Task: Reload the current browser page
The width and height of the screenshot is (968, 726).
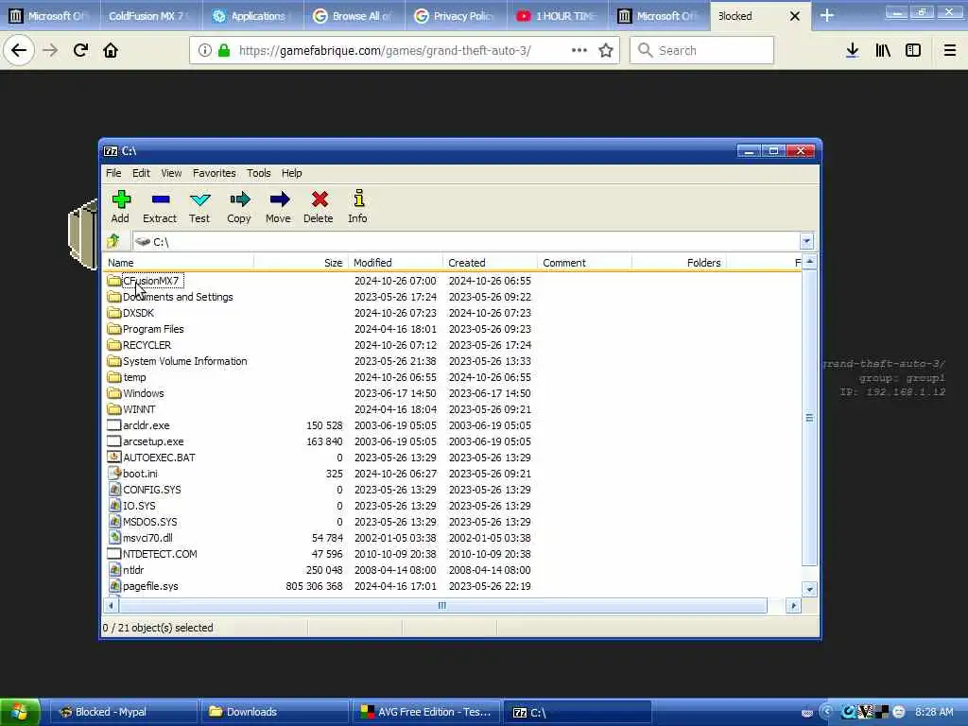Action: click(x=80, y=51)
